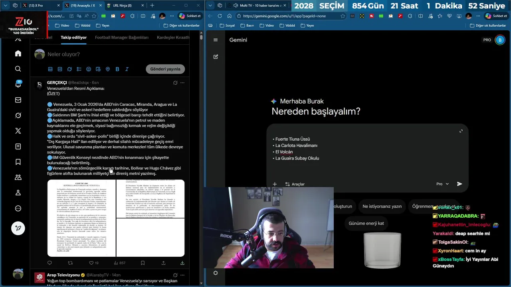Bookmark the GERÇEKÇİ post
511x287 pixels.
tap(143, 263)
